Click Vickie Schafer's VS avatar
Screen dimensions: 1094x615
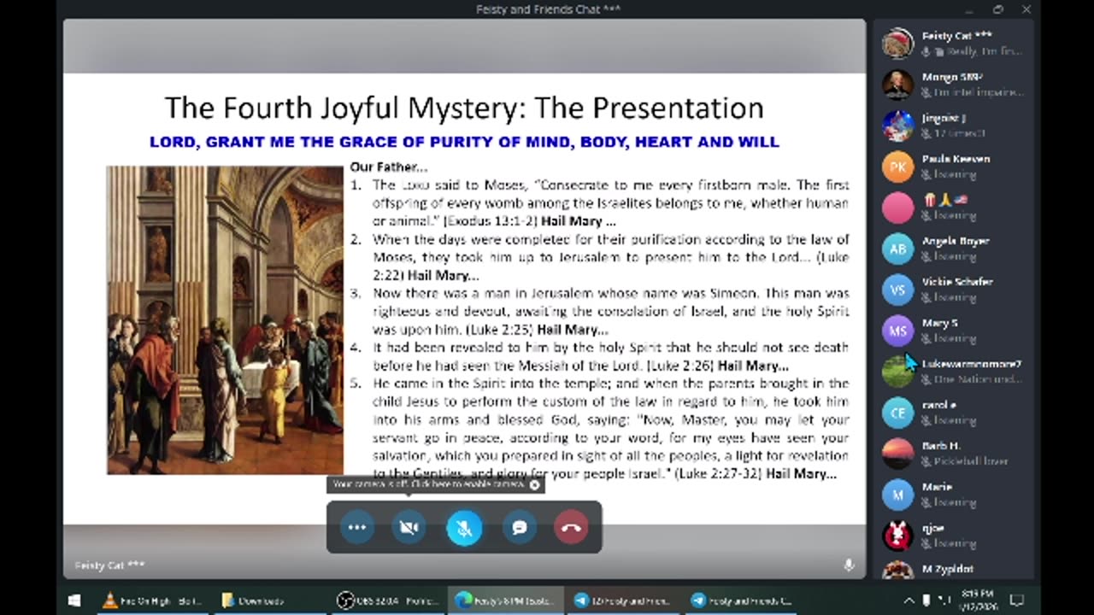[897, 290]
